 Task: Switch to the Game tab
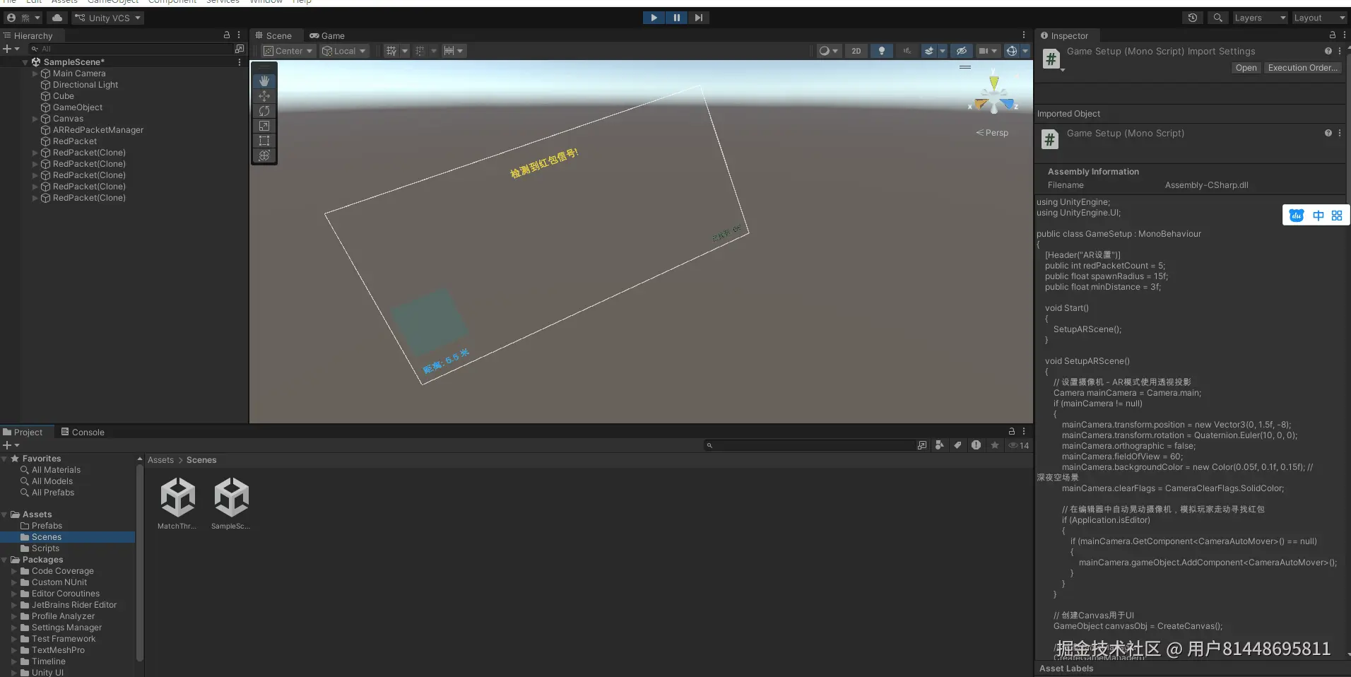[x=327, y=35]
